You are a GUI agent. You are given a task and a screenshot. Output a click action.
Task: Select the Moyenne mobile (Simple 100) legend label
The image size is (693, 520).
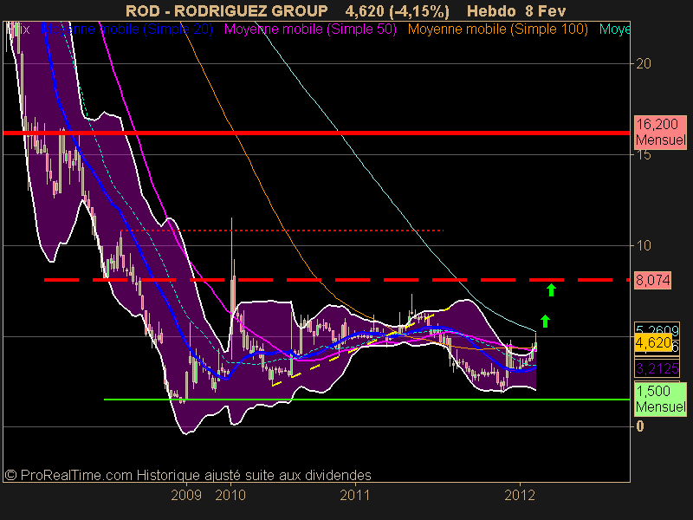pos(497,29)
